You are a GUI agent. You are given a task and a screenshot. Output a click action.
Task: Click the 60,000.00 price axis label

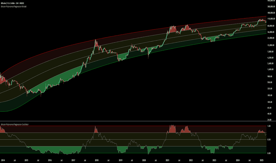pyautogui.click(x=271, y=26)
